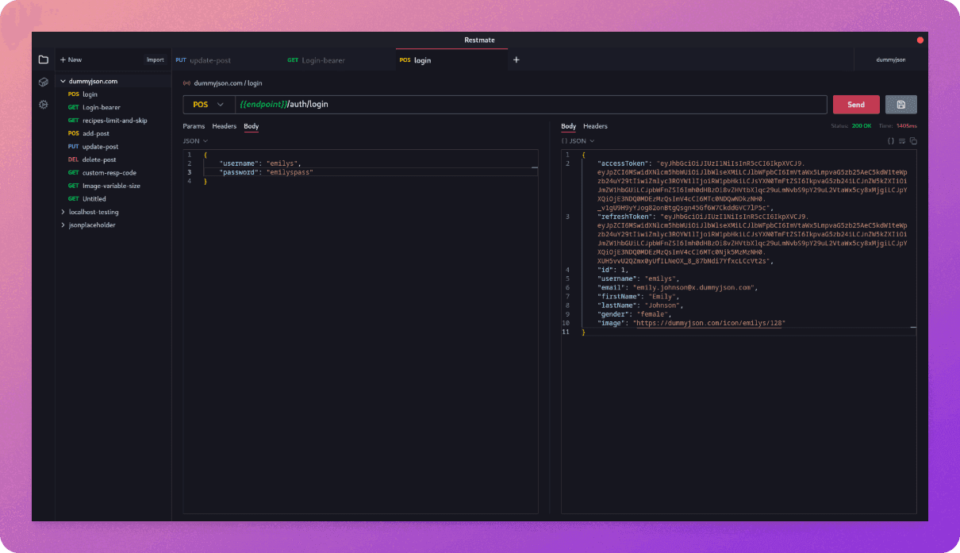Open the POS method dropdown
This screenshot has height=553, width=960.
click(x=208, y=104)
